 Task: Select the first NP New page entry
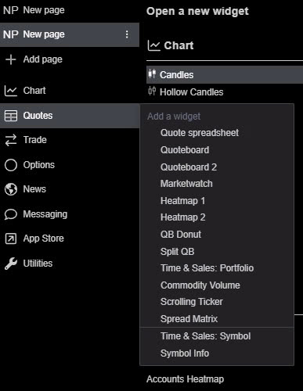click(34, 10)
